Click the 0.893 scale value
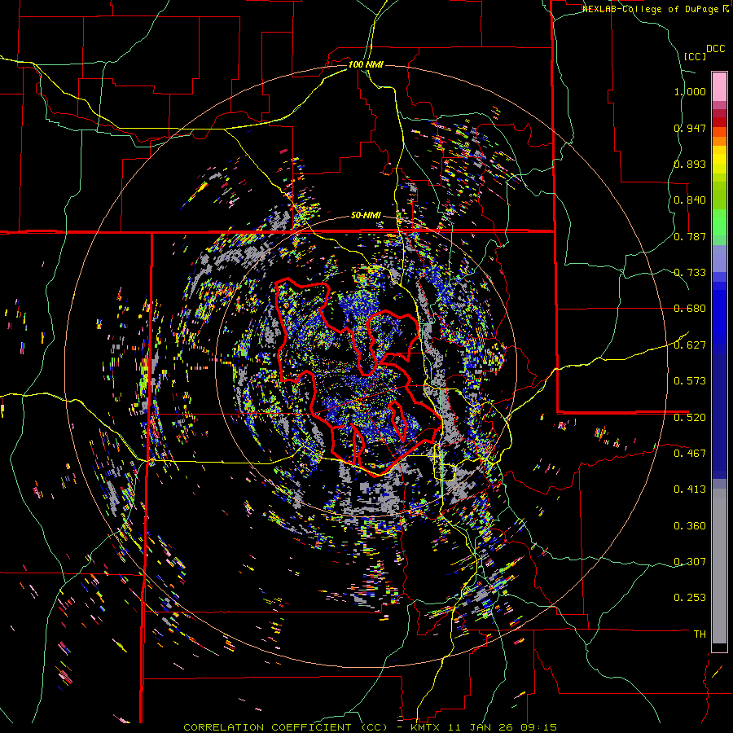Image resolution: width=733 pixels, height=733 pixels. [690, 164]
